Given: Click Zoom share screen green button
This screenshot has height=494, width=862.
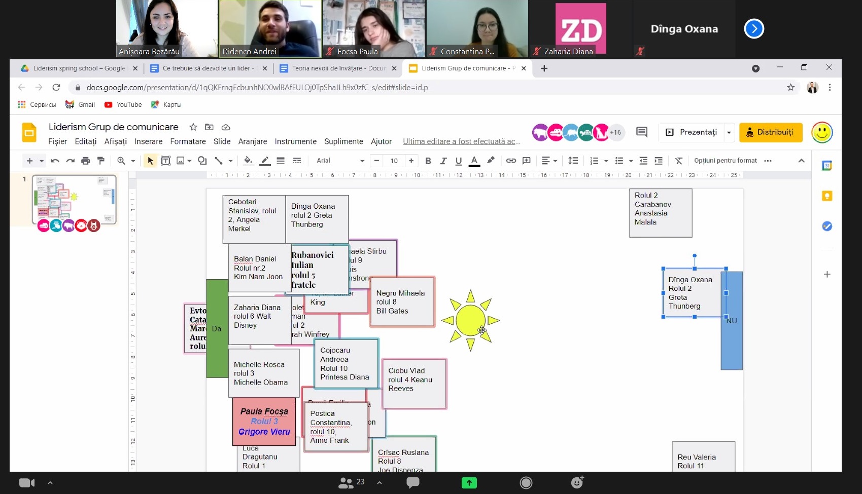Looking at the screenshot, I should pos(469,483).
